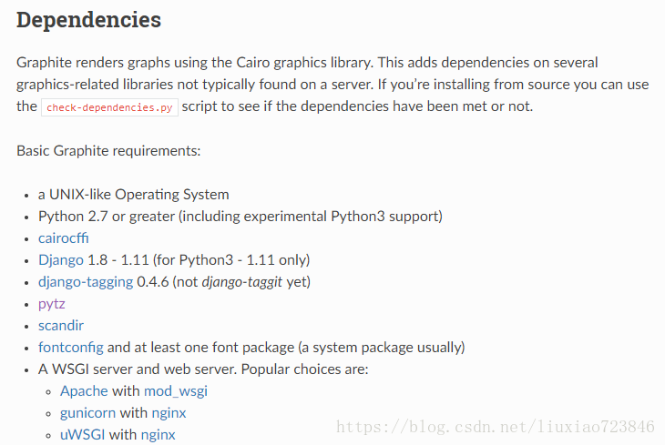This screenshot has width=665, height=445.
Task: Click the blog.csdn.net watermark URL
Action: [496, 427]
